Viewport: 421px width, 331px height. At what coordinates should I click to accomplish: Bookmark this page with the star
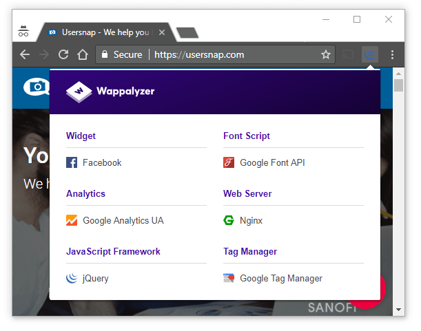pos(326,54)
